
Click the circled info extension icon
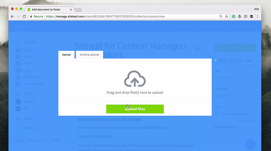coord(246,17)
